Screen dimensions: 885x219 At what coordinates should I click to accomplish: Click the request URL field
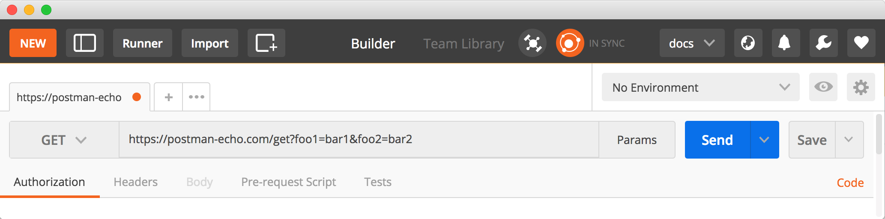(358, 140)
